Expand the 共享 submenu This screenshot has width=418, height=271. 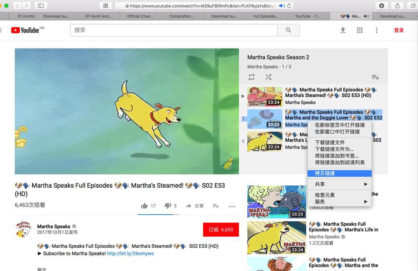tap(339, 184)
